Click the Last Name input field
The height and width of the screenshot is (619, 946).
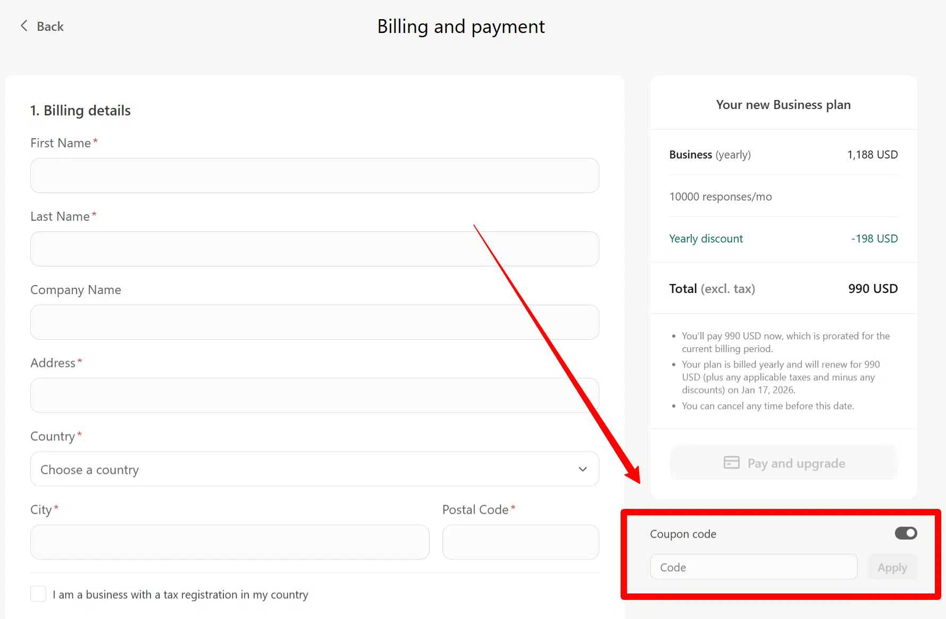tap(315, 249)
